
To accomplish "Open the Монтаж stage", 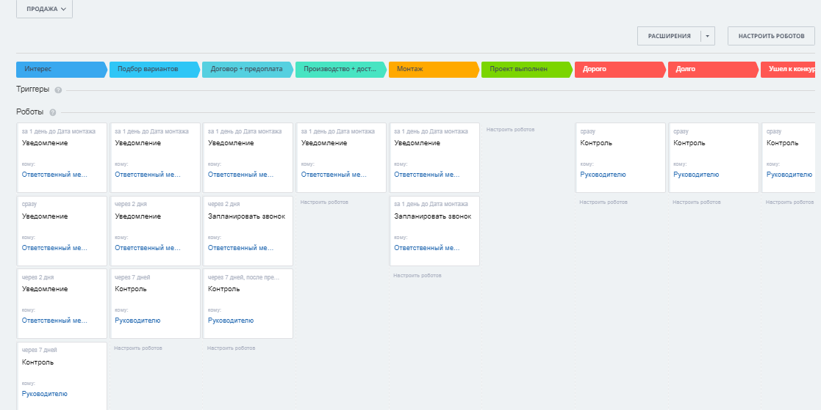I will (432, 70).
